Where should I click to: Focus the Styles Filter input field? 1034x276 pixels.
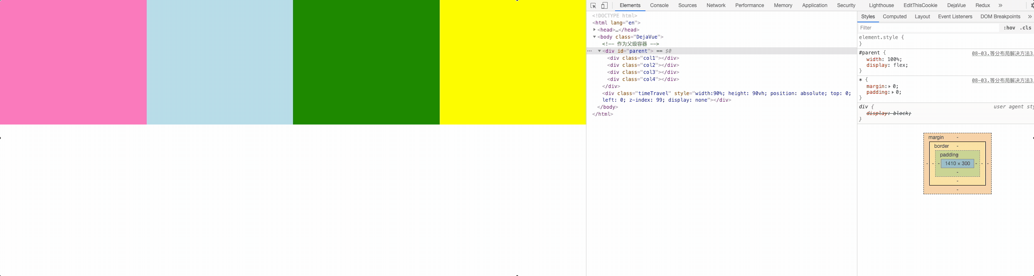click(x=928, y=28)
